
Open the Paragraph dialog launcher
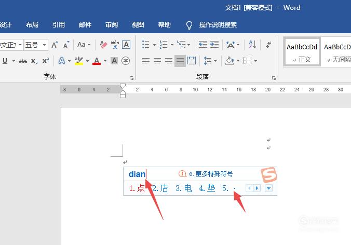pos(274,78)
